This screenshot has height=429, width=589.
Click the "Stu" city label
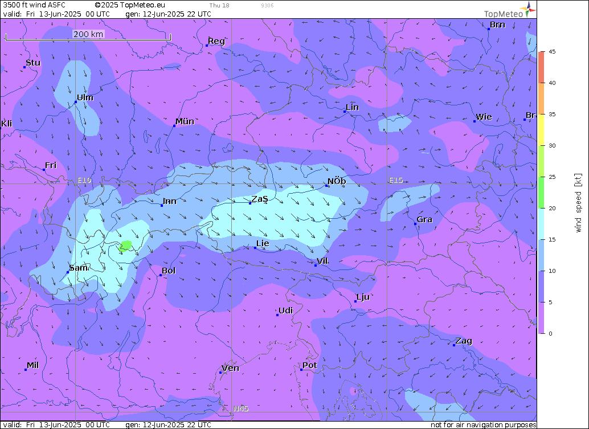click(x=33, y=63)
